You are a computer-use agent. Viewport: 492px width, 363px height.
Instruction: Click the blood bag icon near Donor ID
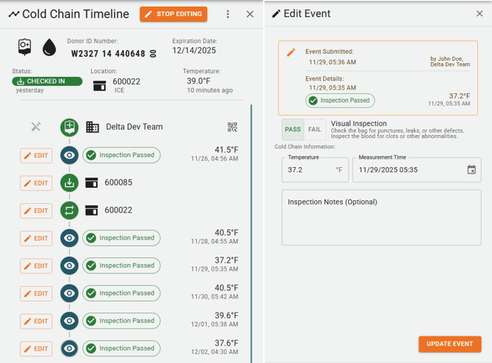24,47
